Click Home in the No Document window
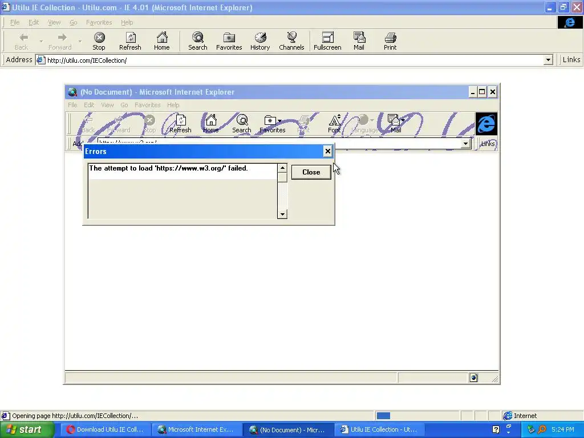 (x=211, y=124)
